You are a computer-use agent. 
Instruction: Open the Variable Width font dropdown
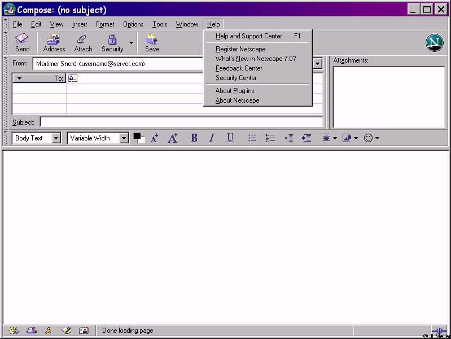click(x=98, y=138)
